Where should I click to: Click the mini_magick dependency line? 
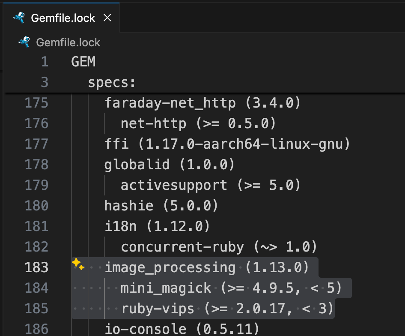click(x=166, y=288)
